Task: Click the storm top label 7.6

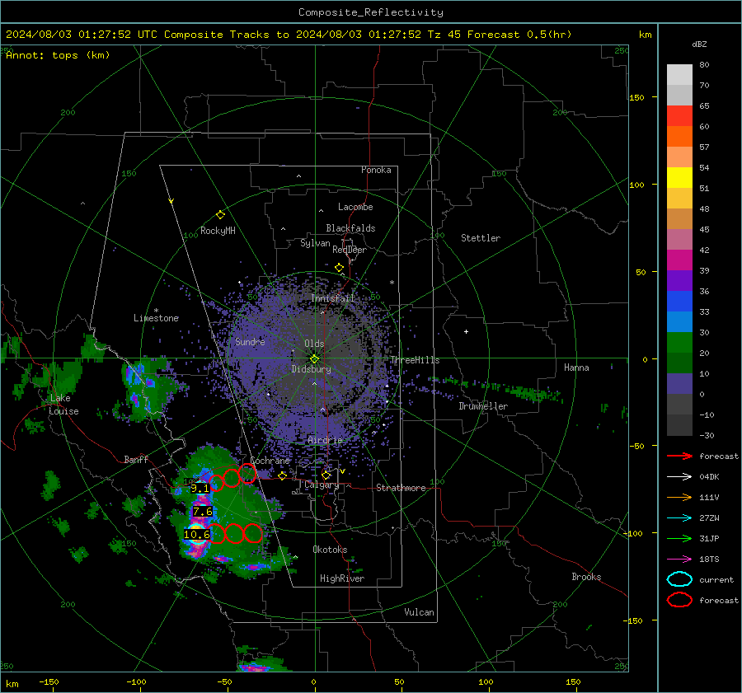Action: (203, 512)
